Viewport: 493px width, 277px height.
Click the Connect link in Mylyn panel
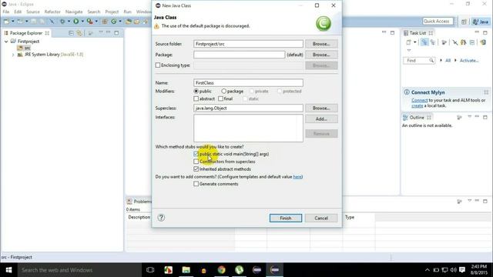[x=419, y=100]
